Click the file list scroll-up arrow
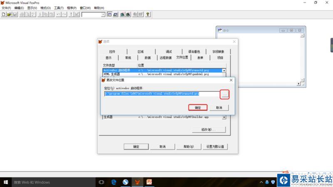The width and height of the screenshot is (333, 187). (x=224, y=71)
